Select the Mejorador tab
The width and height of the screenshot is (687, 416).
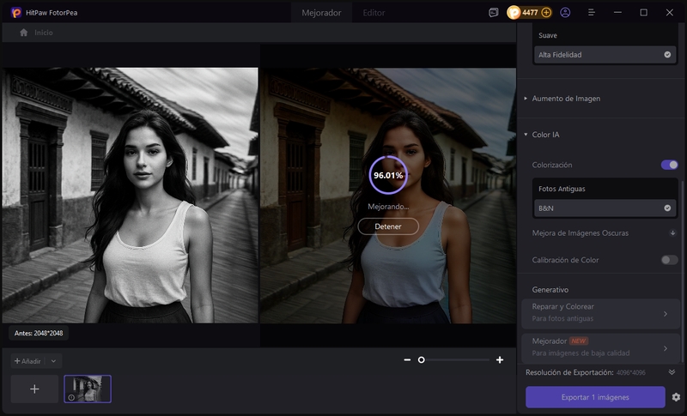[x=321, y=13]
